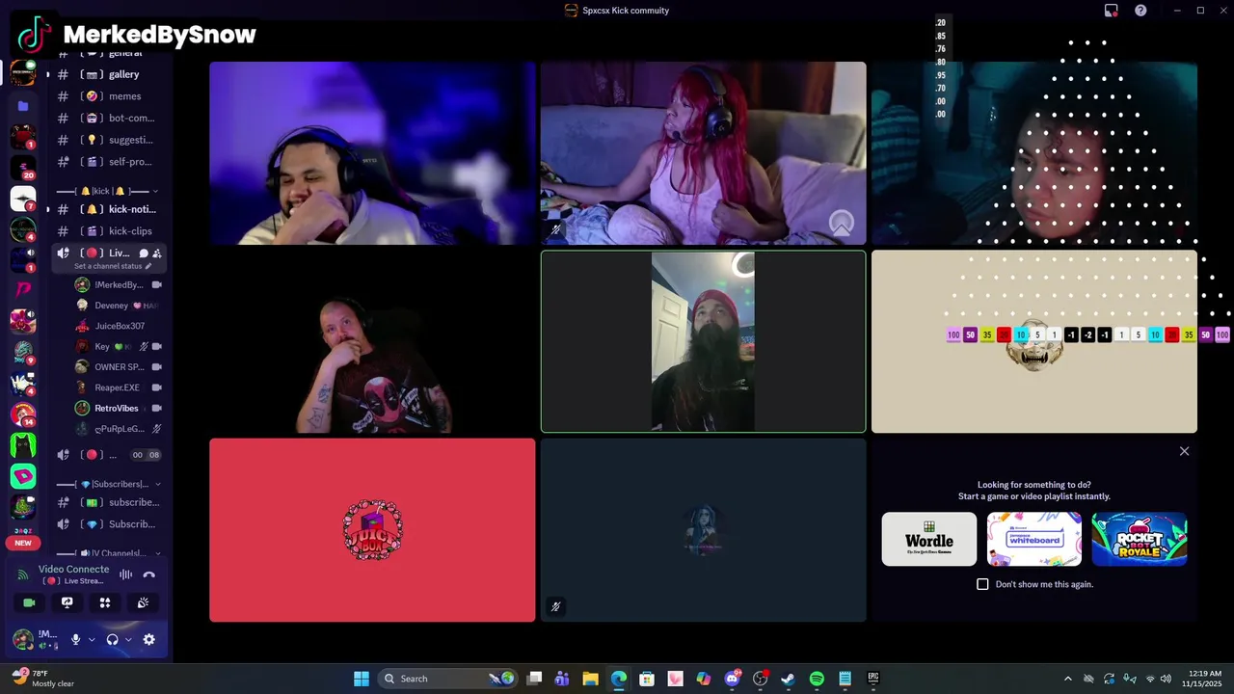Select user OWNER SP in voice list

(x=117, y=367)
